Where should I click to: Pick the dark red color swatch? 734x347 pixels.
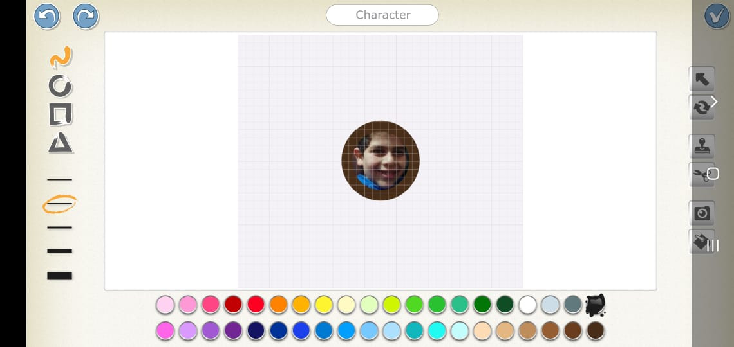pyautogui.click(x=233, y=305)
